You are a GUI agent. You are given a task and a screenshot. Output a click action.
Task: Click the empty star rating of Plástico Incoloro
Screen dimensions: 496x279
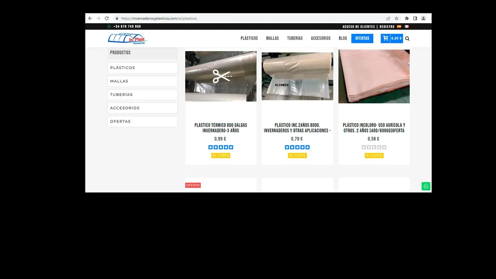tap(374, 147)
